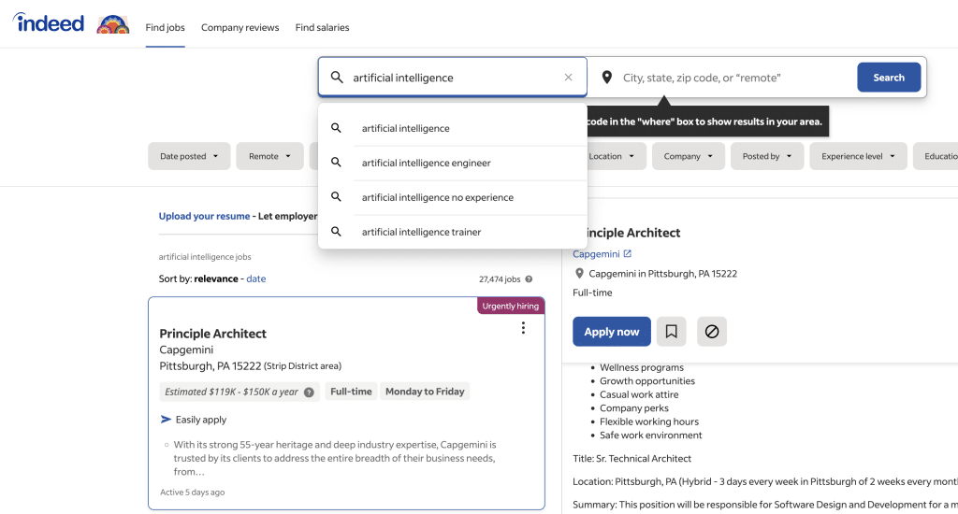Sort results by date link

255,278
